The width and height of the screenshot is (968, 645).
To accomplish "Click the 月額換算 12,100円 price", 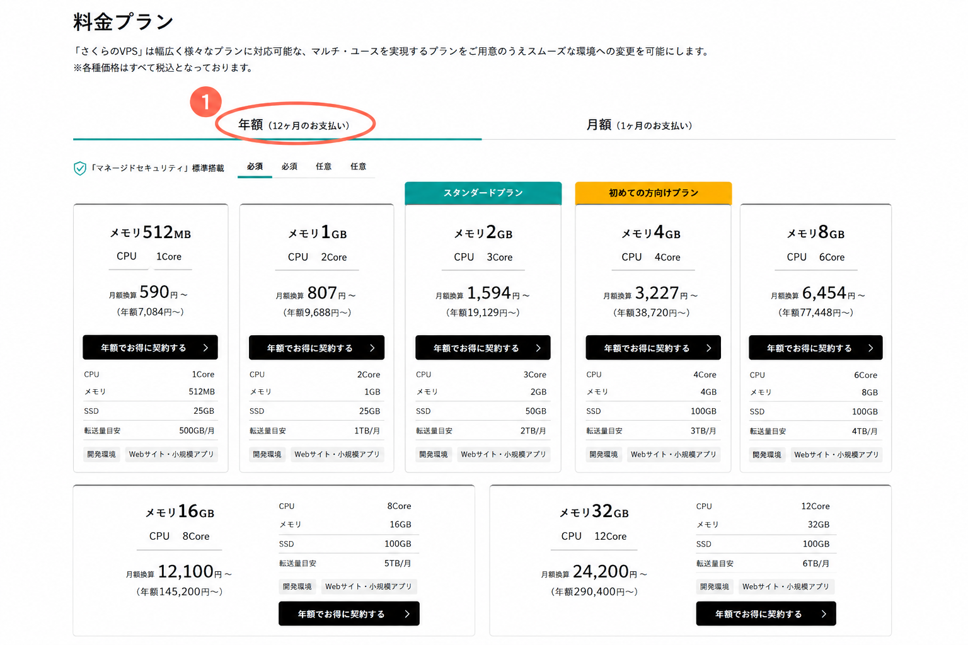I will pos(179,572).
